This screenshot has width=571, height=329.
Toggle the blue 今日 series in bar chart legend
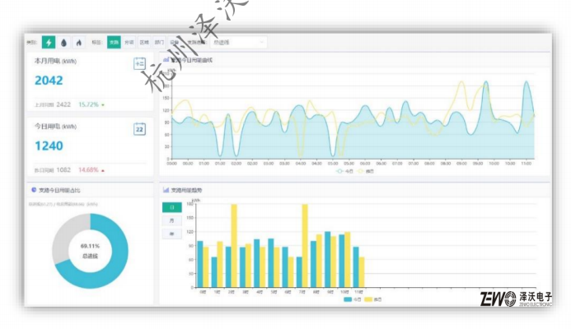[353, 299]
